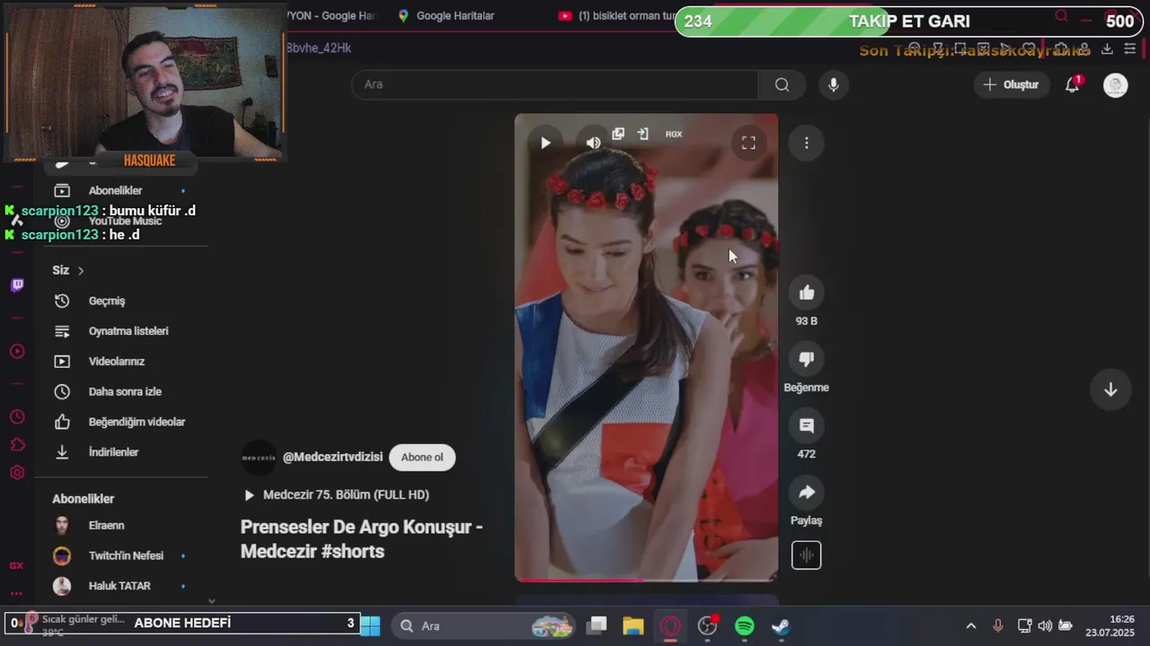The image size is (1150, 646).
Task: Click the Oluştur create button
Action: click(x=1012, y=84)
